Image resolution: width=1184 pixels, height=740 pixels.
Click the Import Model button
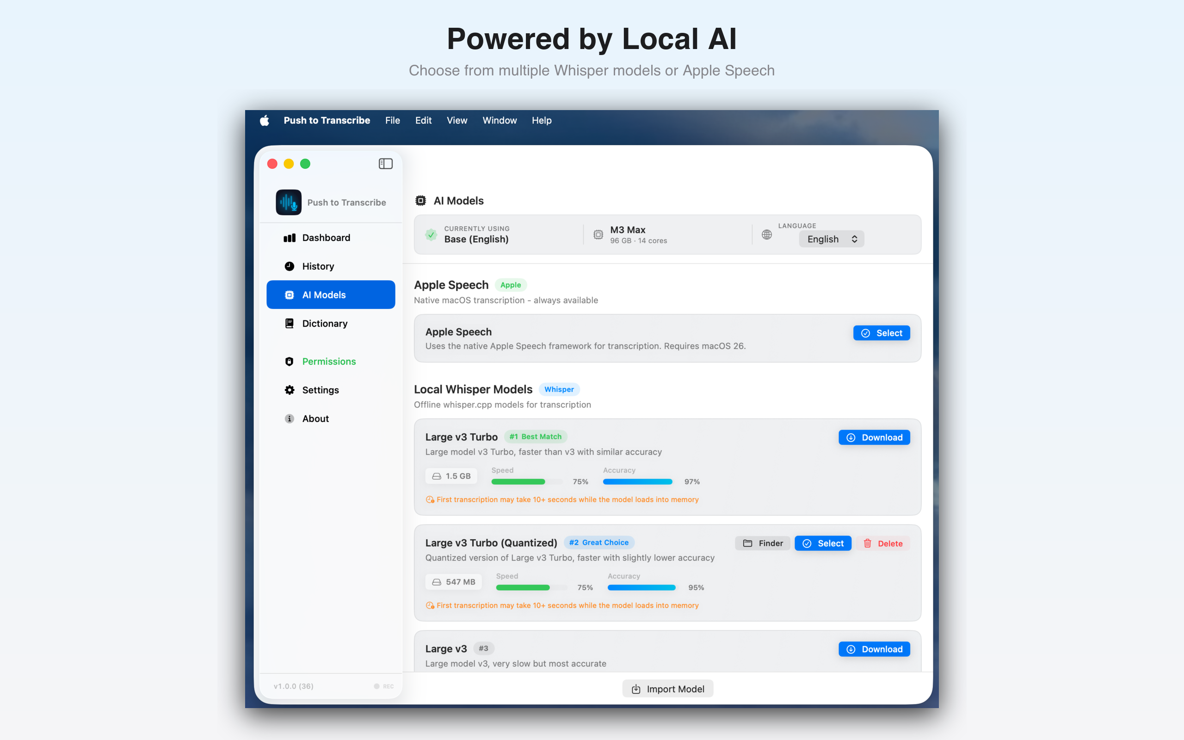click(x=667, y=688)
